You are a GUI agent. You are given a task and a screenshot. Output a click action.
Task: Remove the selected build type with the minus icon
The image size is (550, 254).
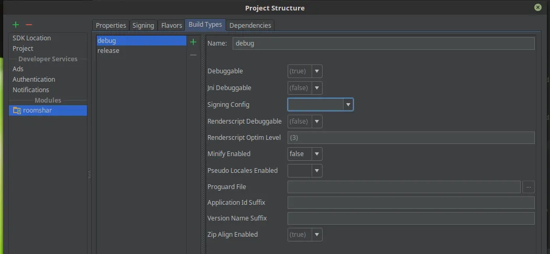click(x=193, y=54)
